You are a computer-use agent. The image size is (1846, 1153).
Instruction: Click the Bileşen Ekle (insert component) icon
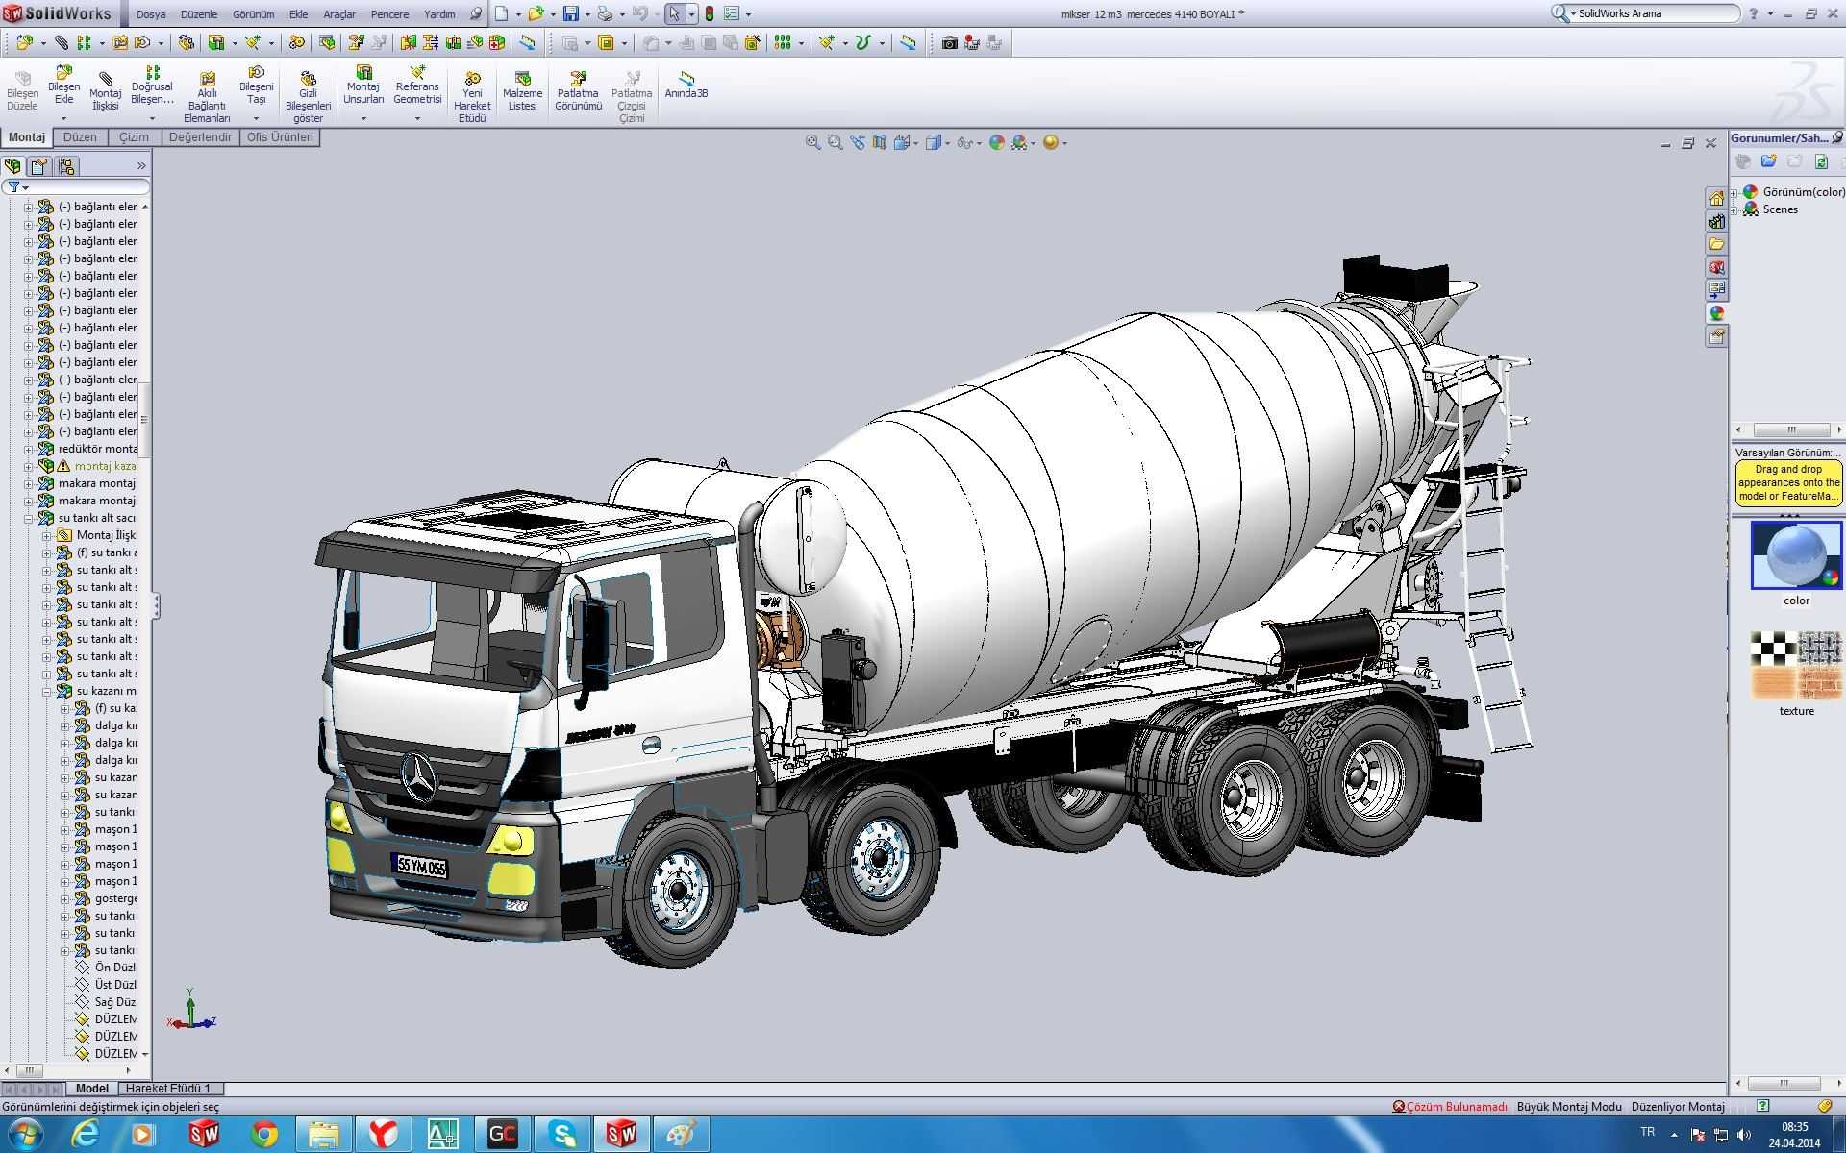pyautogui.click(x=63, y=73)
